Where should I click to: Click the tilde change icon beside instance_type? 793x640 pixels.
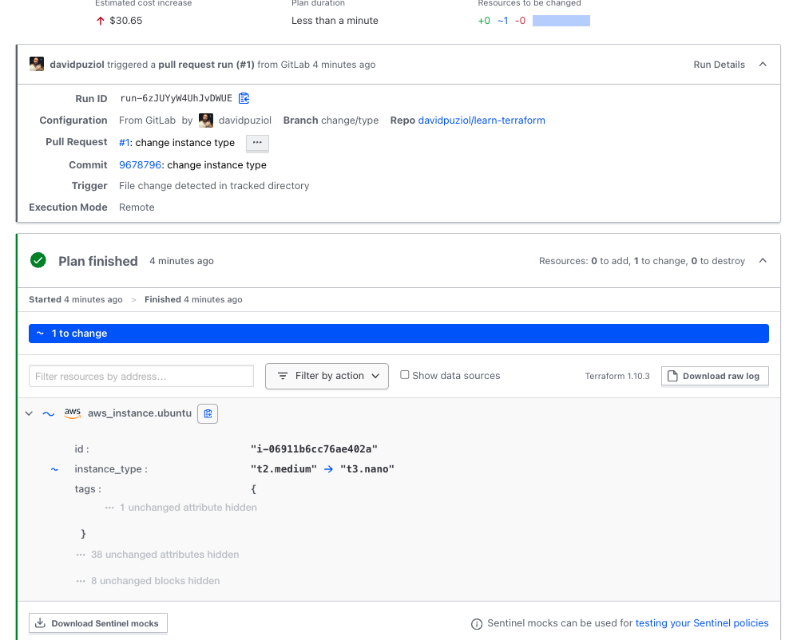54,469
